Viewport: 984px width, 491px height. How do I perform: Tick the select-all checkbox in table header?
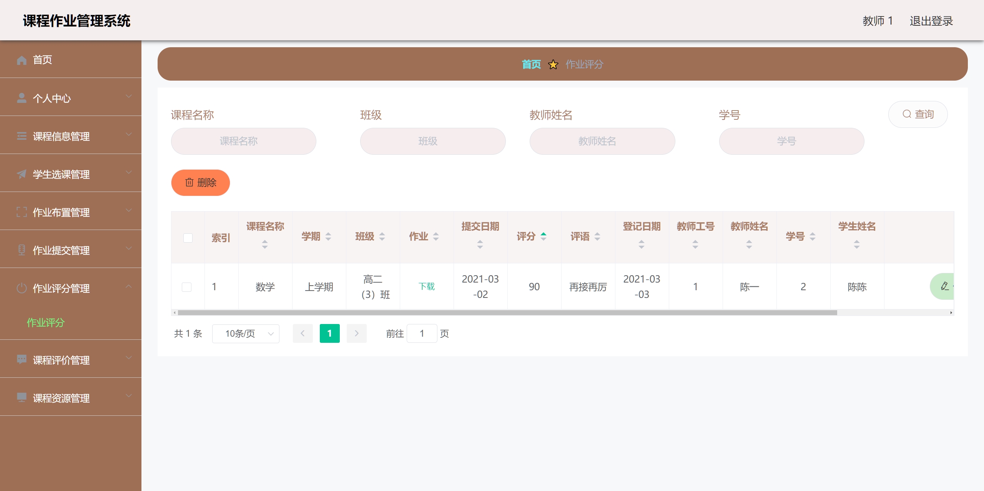coord(188,238)
